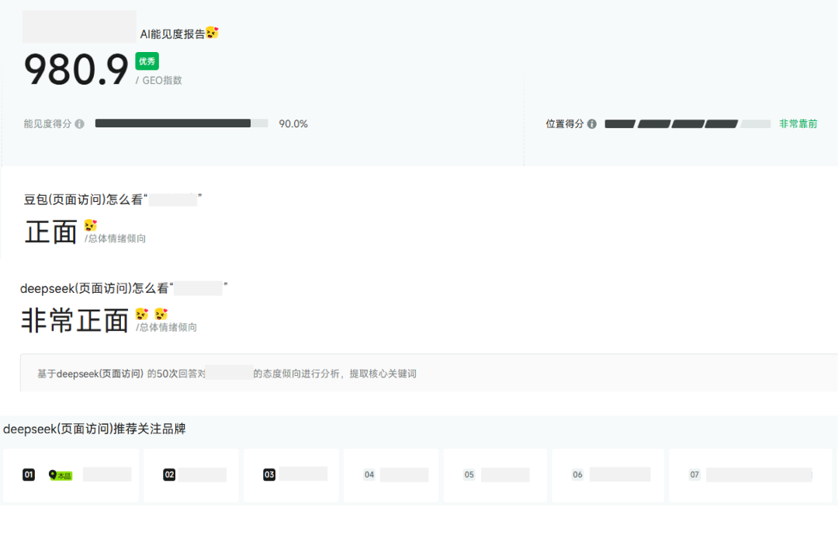Click the first emoji after 非常正面
The image size is (838, 539).
pos(142,315)
